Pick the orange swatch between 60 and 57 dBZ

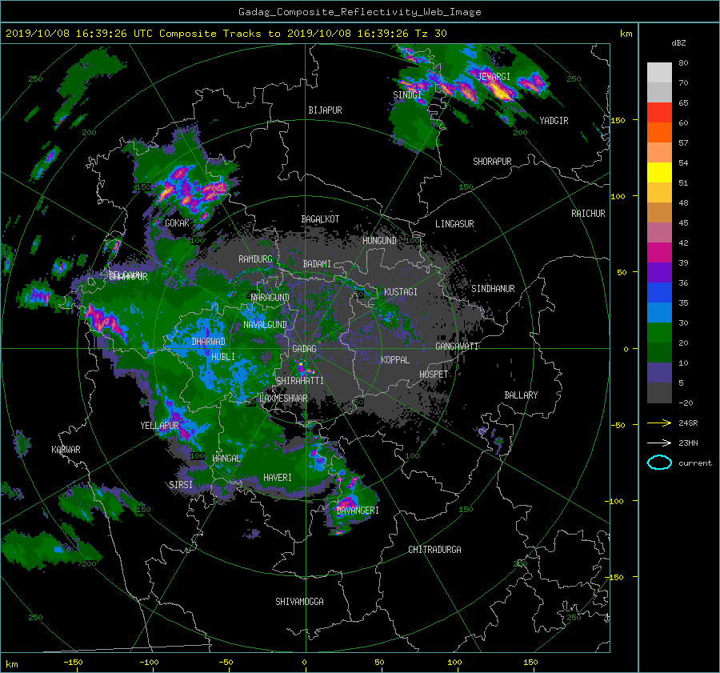[659, 133]
